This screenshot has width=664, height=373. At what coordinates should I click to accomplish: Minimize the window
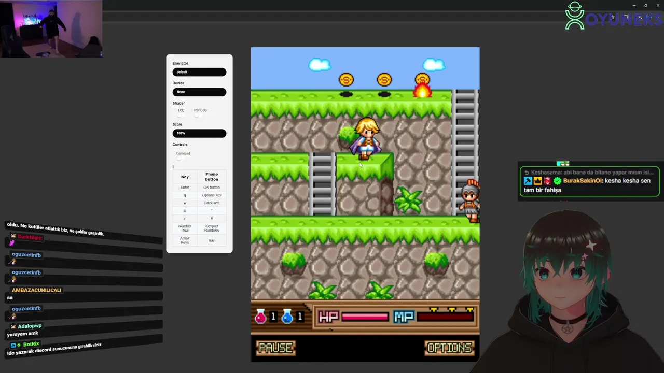[x=634, y=5]
